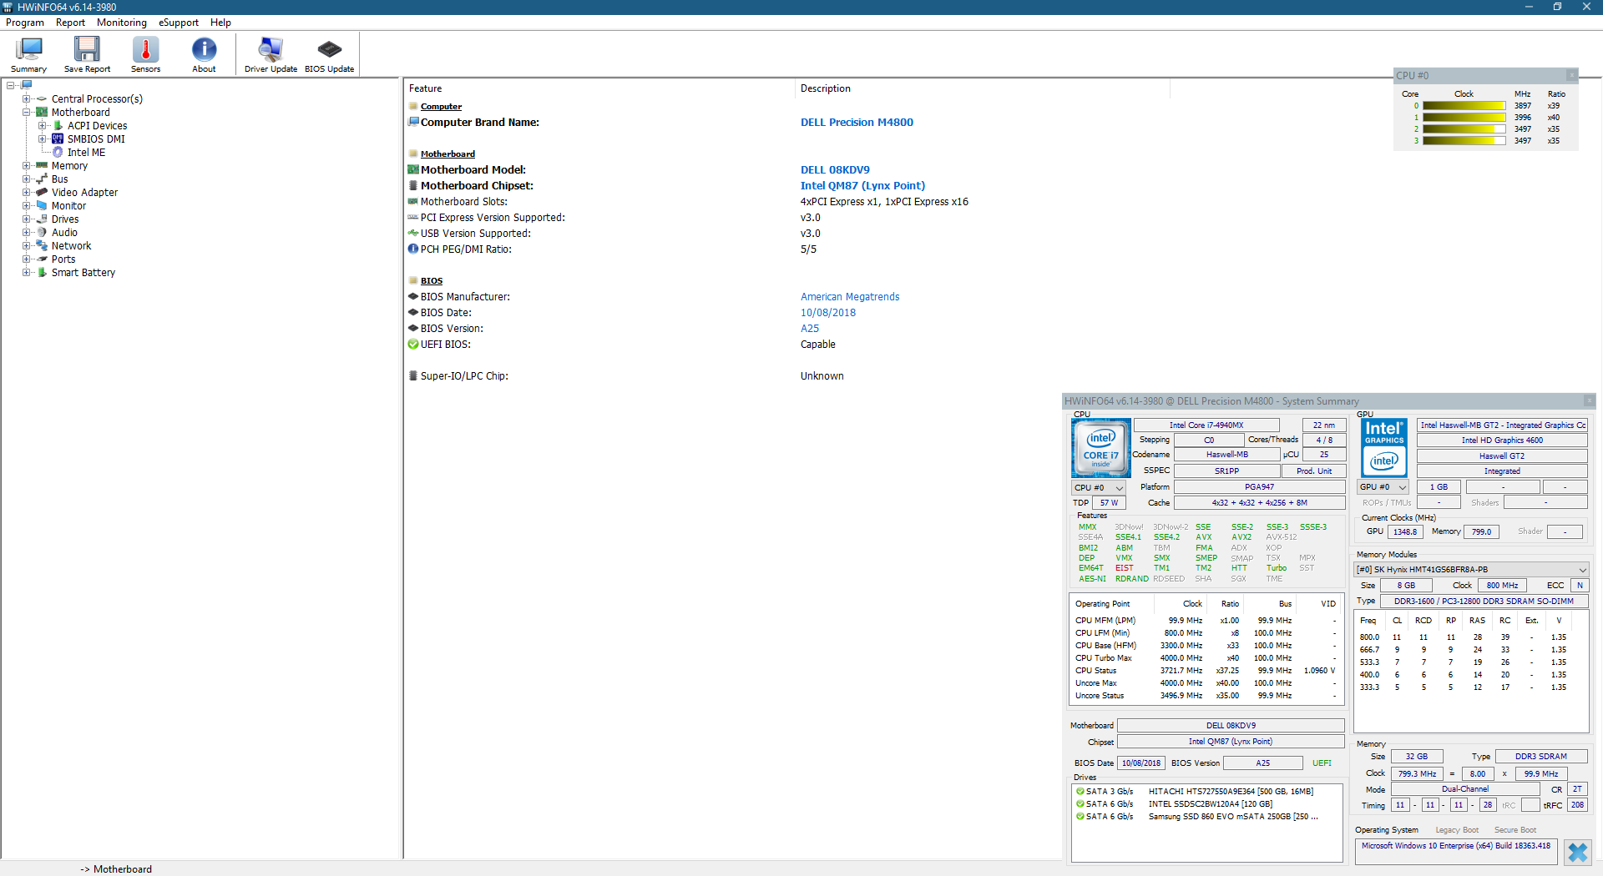Close the System Summary window

1590,401
